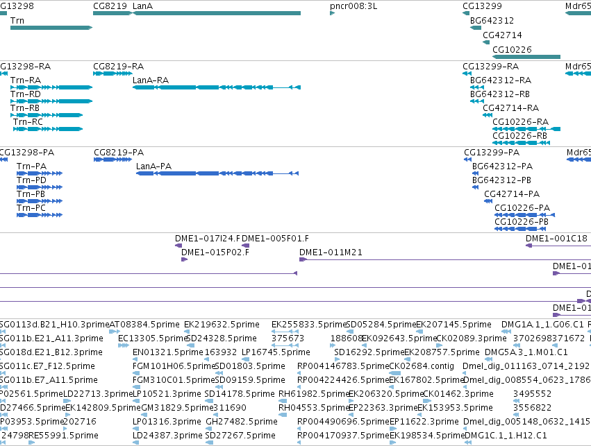Click the EK207145.5prime EST glyph

coord(419,332)
